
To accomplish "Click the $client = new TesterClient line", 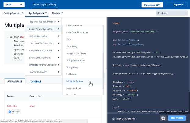I will [137, 65].
